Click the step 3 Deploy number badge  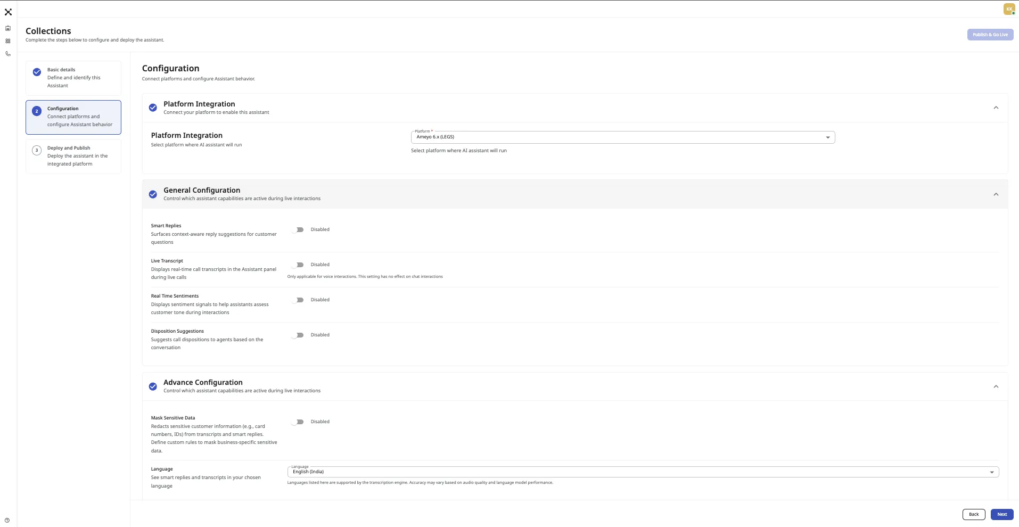click(37, 150)
